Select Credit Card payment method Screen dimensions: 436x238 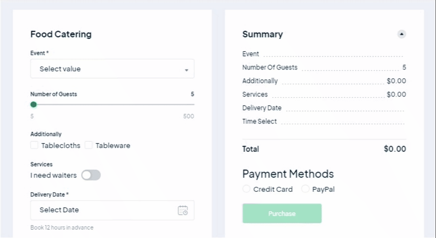tap(246, 189)
